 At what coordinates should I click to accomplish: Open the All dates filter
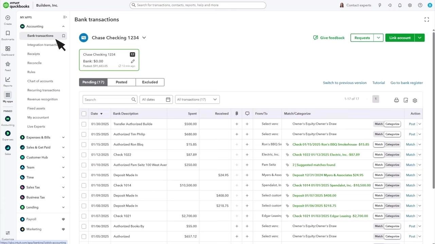156,100
